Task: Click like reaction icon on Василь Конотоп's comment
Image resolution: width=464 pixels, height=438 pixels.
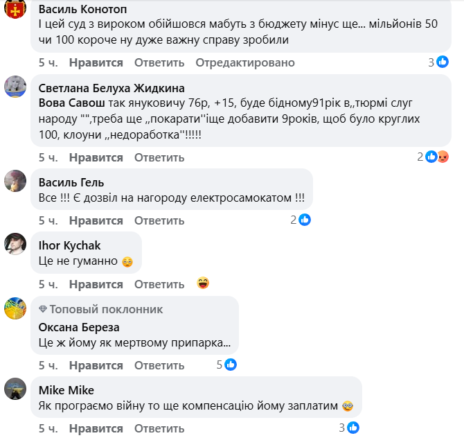Action: (442, 62)
